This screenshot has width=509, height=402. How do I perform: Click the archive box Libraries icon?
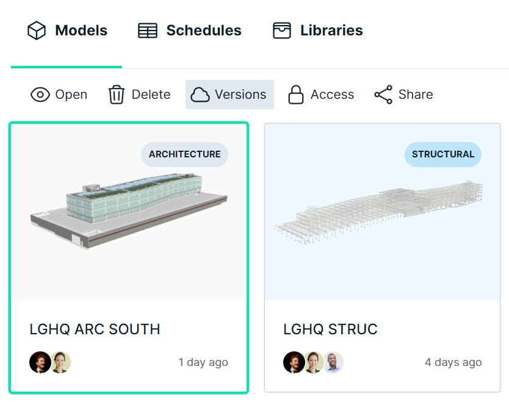[282, 31]
